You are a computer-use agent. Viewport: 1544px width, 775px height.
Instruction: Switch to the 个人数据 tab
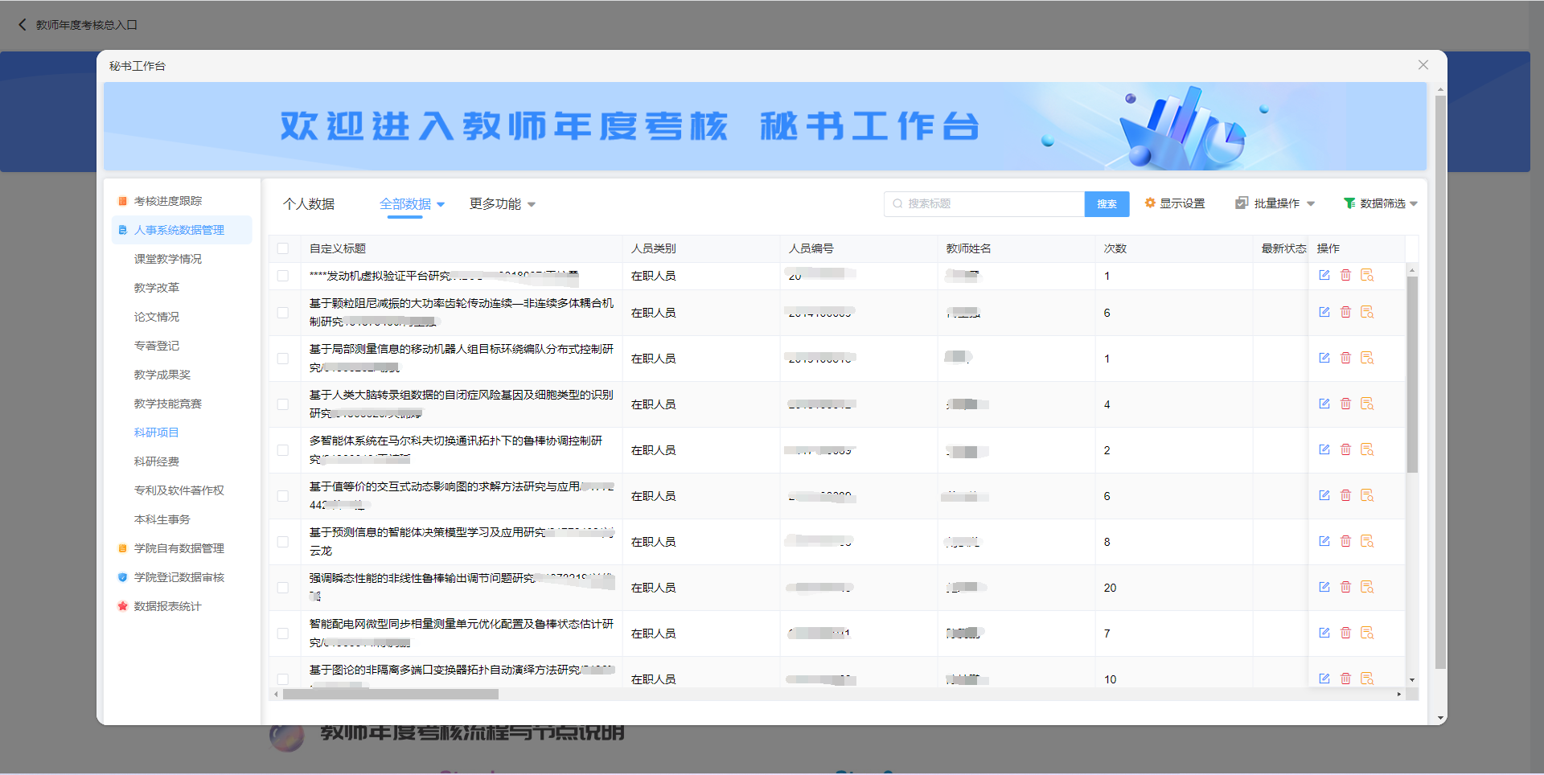pyautogui.click(x=309, y=204)
